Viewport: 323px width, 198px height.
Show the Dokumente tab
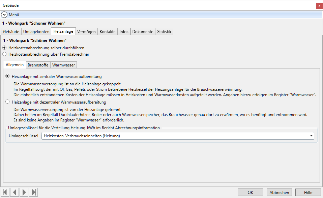pyautogui.click(x=143, y=32)
